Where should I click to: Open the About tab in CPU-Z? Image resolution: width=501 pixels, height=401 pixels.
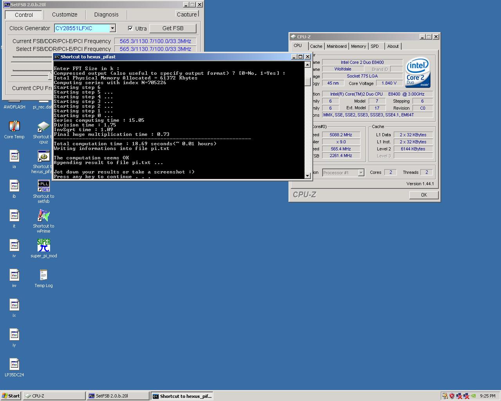[x=393, y=46]
